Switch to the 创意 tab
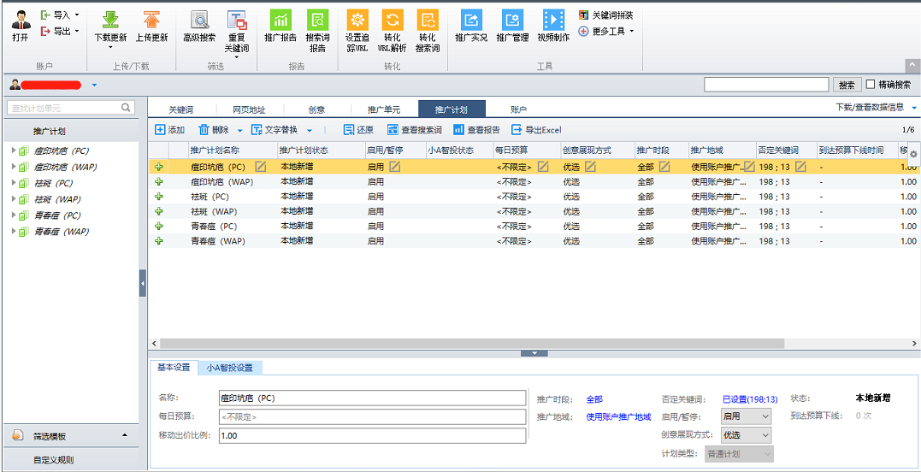The image size is (921, 472). pos(317,109)
